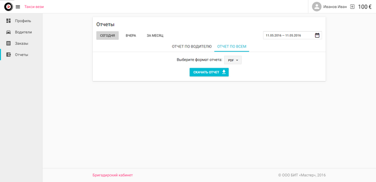The height and width of the screenshot is (182, 376).
Task: Click the Бригадирский кабинет footer link
Action: tap(112, 175)
